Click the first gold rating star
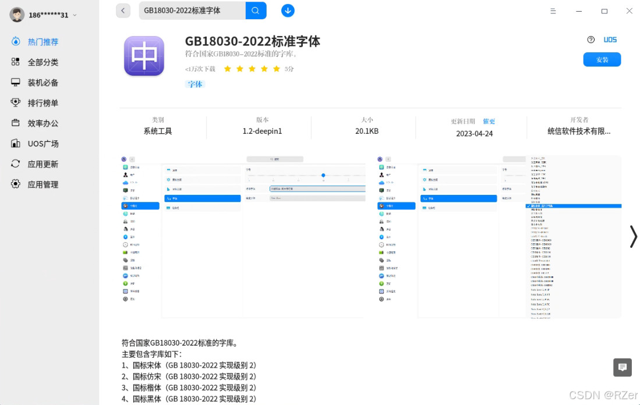The width and height of the screenshot is (640, 405). (227, 69)
